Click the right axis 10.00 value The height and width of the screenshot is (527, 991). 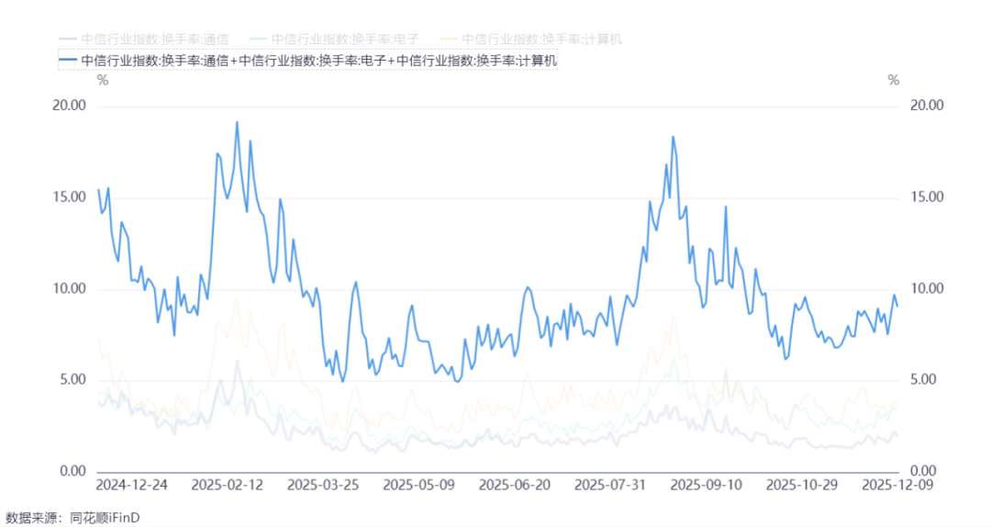(x=927, y=289)
